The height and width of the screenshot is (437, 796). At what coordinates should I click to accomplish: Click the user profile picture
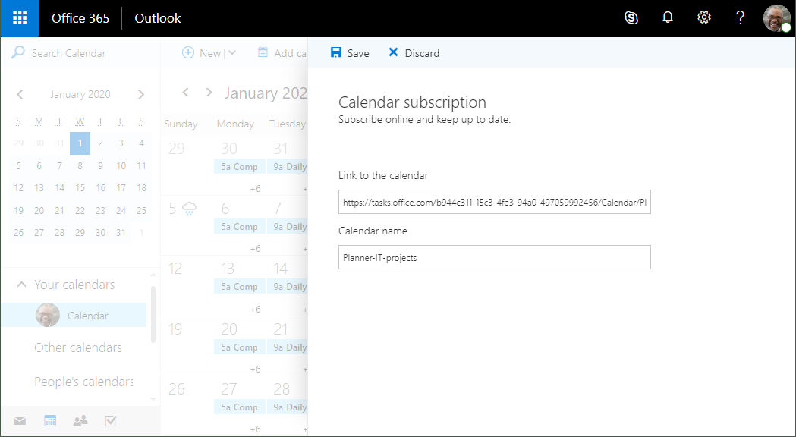coord(776,18)
